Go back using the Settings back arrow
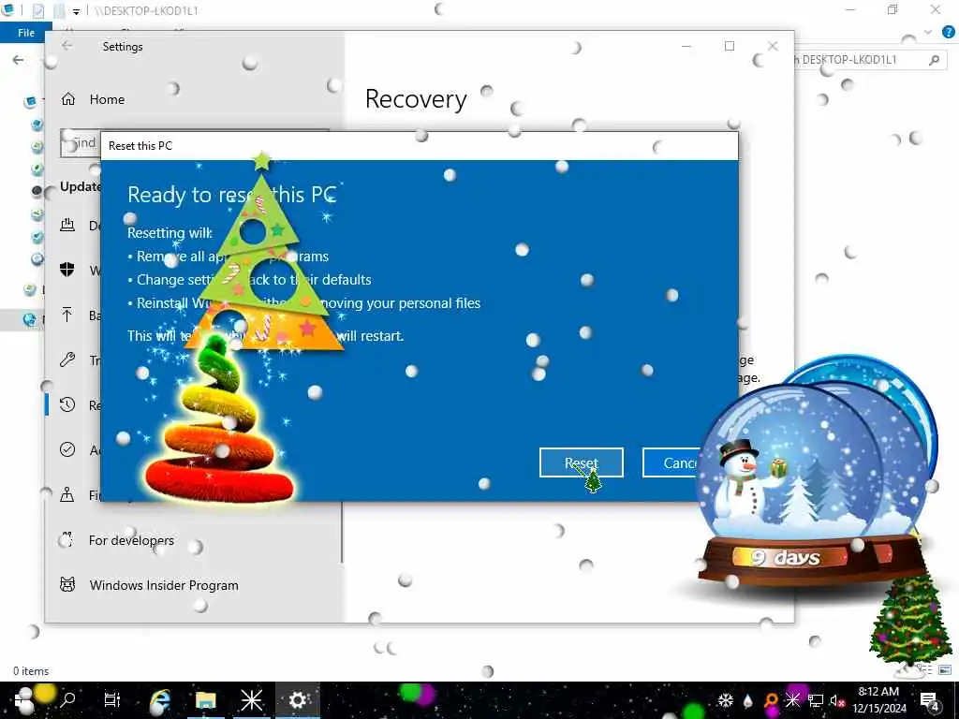Image resolution: width=959 pixels, height=719 pixels. pos(67,46)
